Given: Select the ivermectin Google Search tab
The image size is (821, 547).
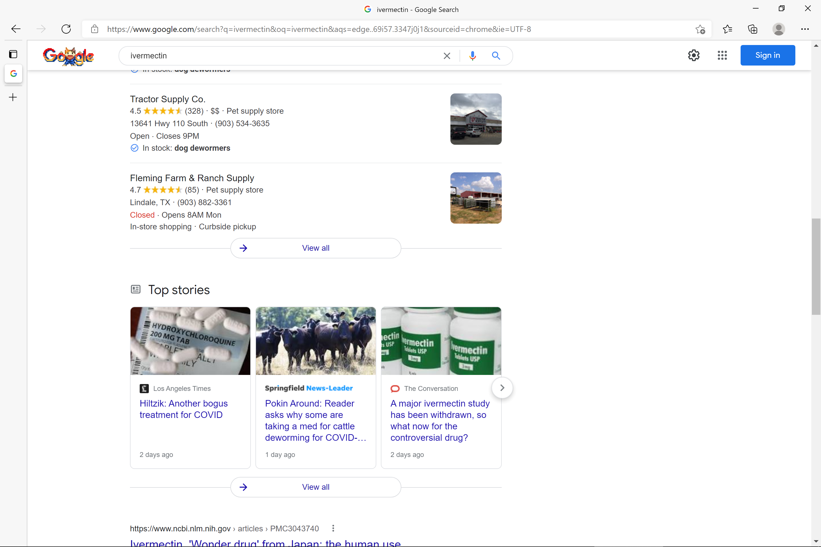Looking at the screenshot, I should [13, 74].
